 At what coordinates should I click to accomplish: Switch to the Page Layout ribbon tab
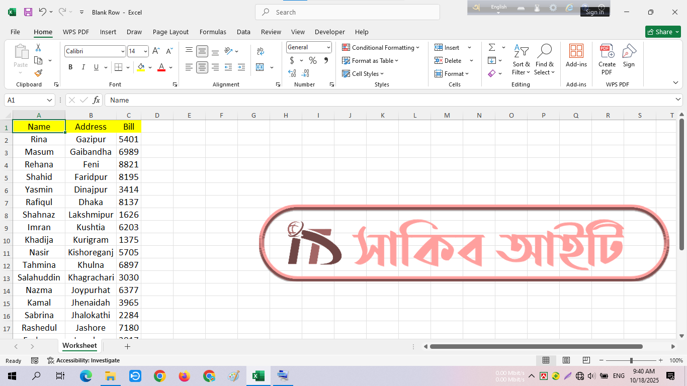pos(170,32)
